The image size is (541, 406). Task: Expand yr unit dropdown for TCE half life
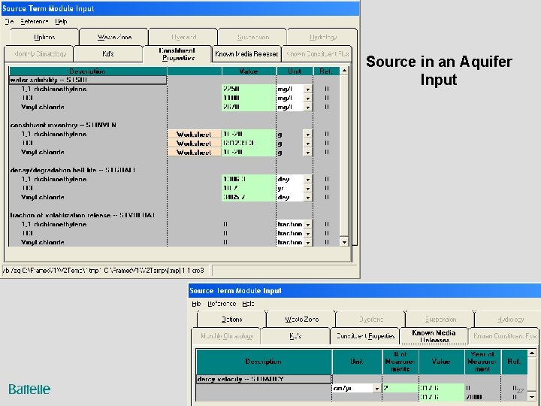pyautogui.click(x=307, y=188)
